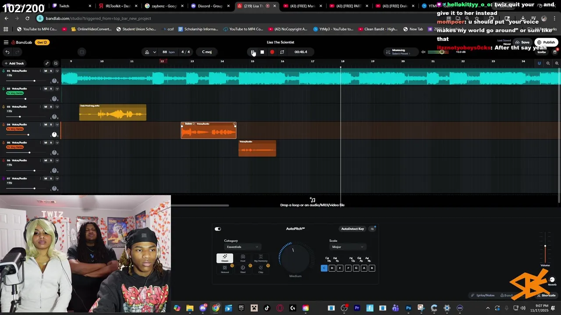This screenshot has height=315, width=561.
Task: Click the microphone icon on track 07
Action: point(4,178)
